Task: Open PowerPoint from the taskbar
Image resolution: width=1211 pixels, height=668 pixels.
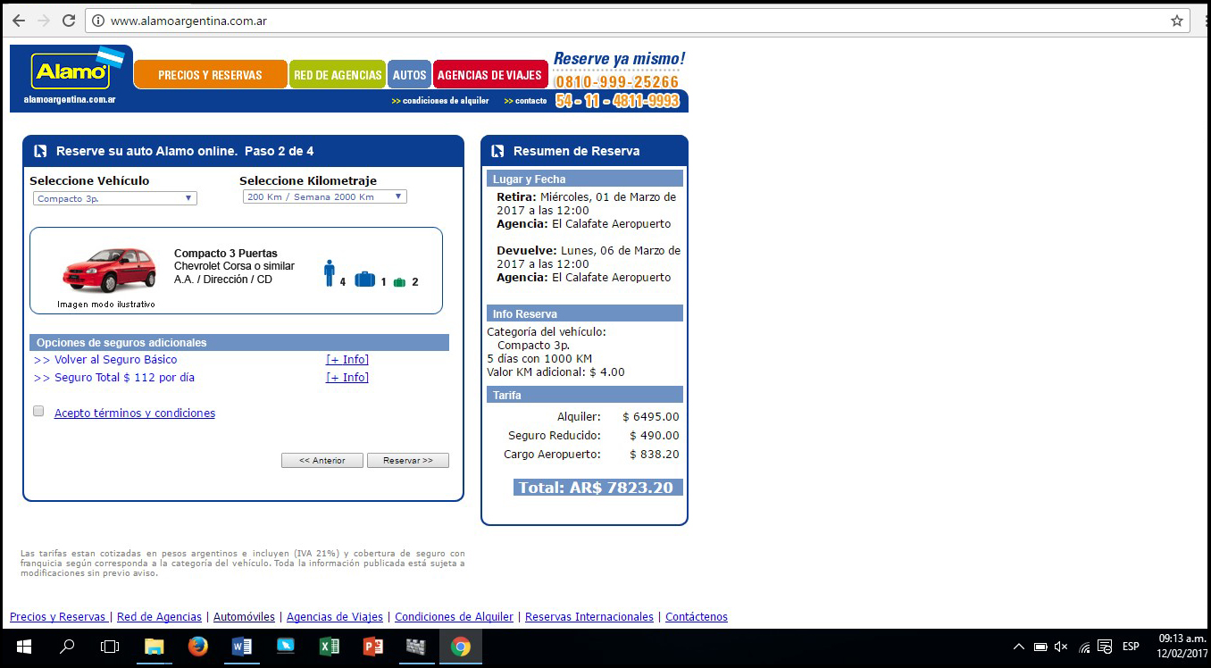Action: pos(373,647)
